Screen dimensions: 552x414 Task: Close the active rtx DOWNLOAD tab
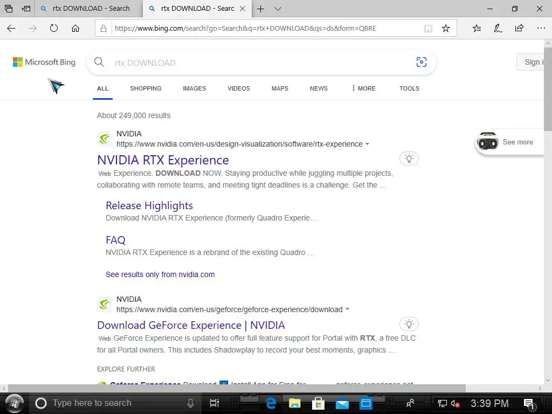[x=243, y=9]
